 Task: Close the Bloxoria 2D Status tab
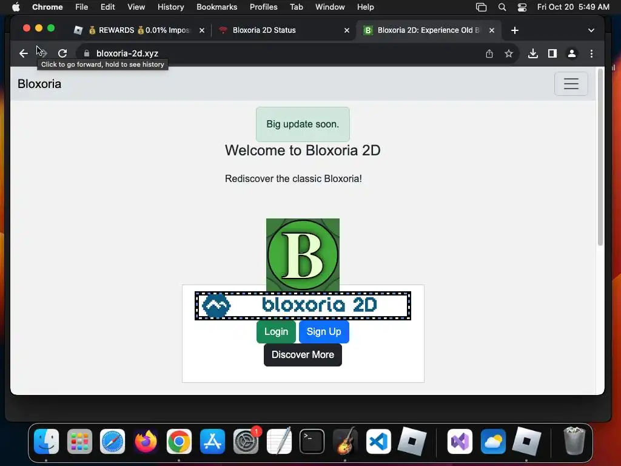coord(346,30)
